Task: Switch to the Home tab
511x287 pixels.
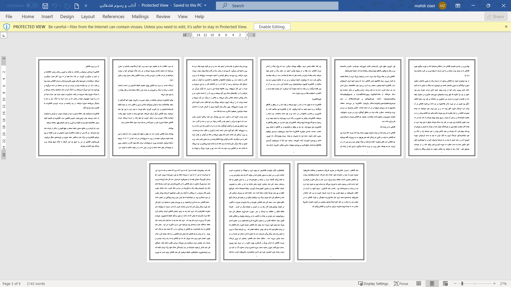Action: click(28, 16)
